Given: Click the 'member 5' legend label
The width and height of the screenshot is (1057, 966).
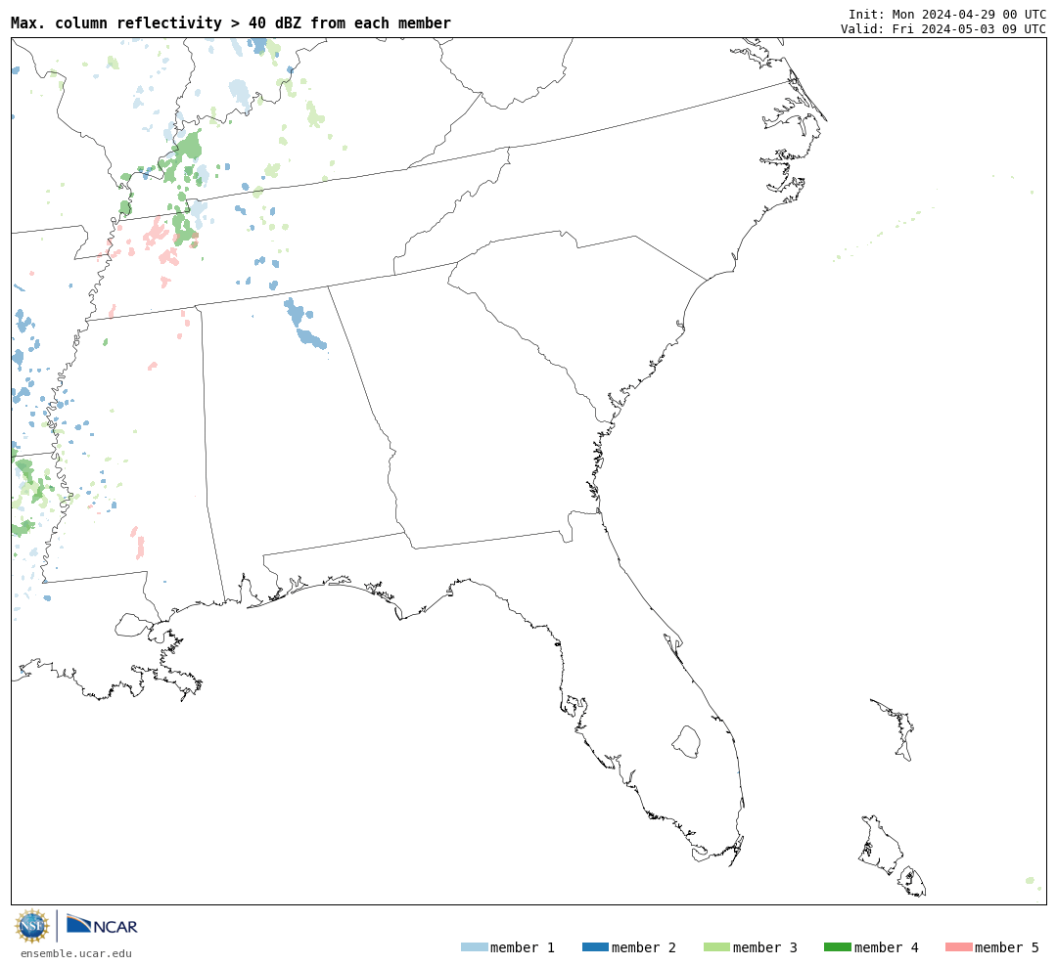Looking at the screenshot, I should (1007, 947).
